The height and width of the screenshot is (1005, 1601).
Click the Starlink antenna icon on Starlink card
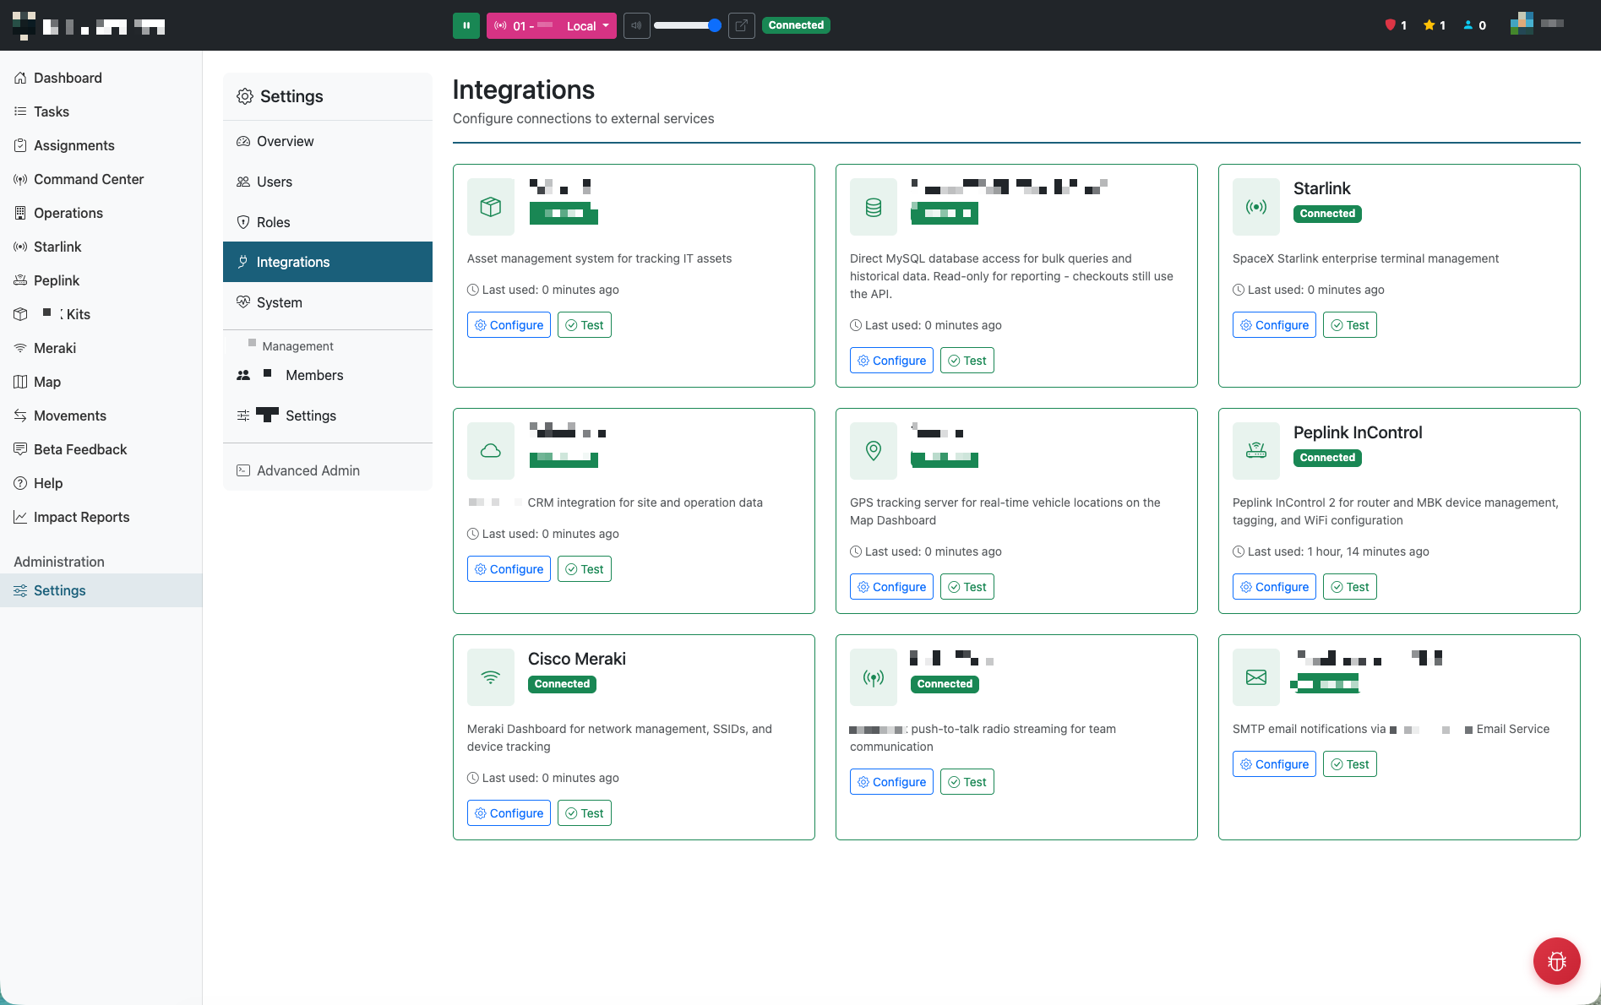point(1255,206)
